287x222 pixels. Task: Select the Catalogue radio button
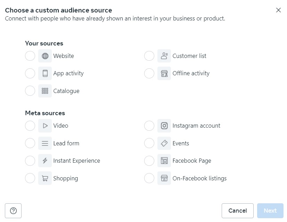30,91
